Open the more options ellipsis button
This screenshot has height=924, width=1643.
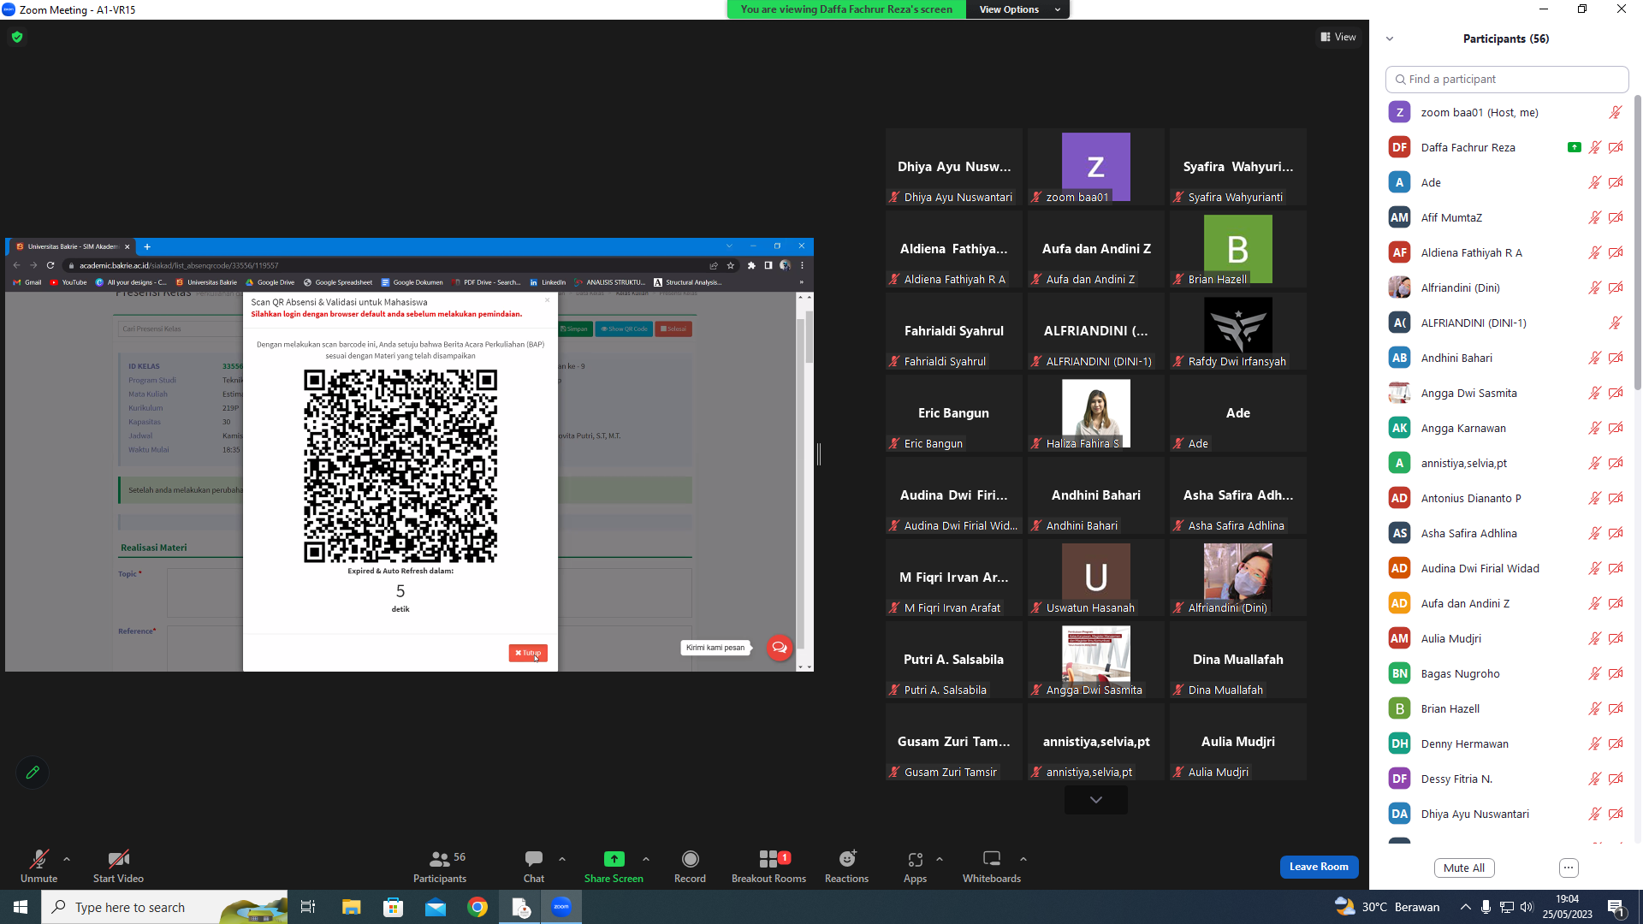[1569, 868]
